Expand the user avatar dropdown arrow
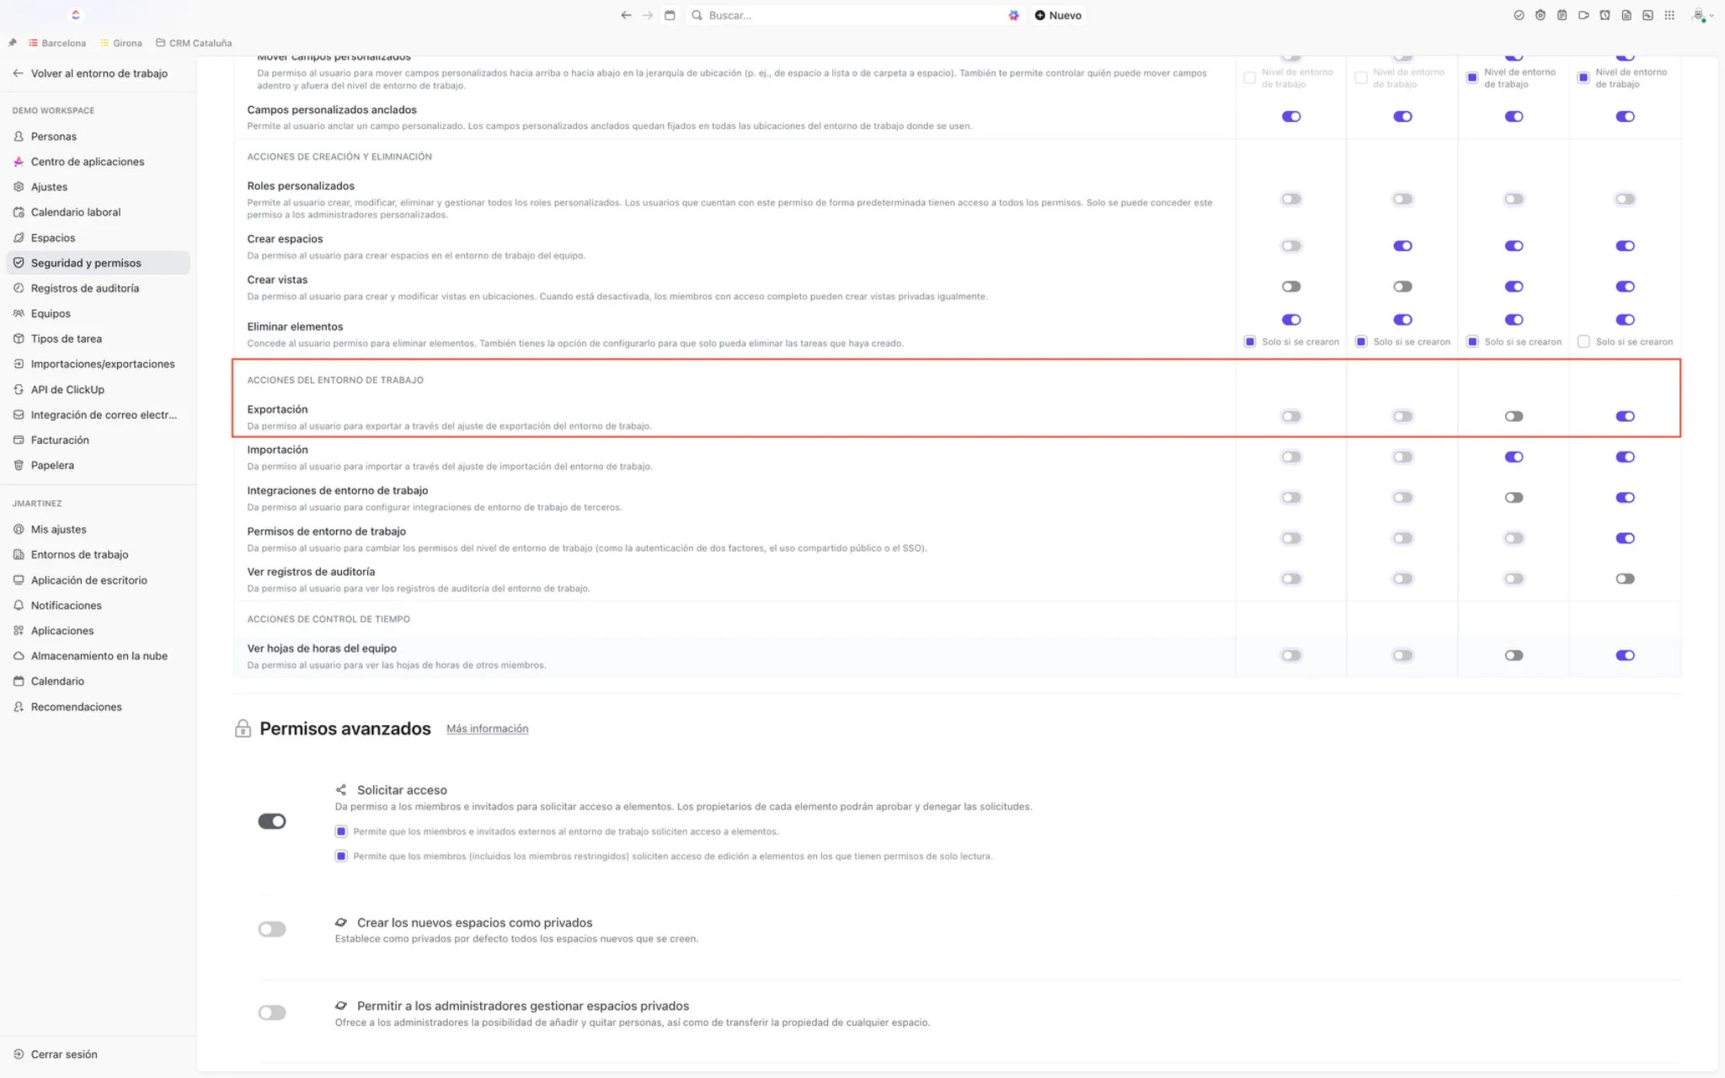The image size is (1725, 1078). [1712, 16]
